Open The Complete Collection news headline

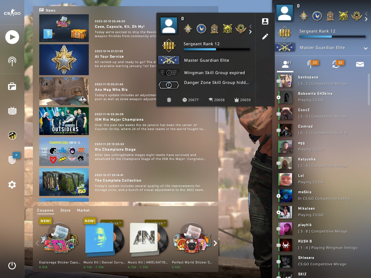(x=118, y=180)
